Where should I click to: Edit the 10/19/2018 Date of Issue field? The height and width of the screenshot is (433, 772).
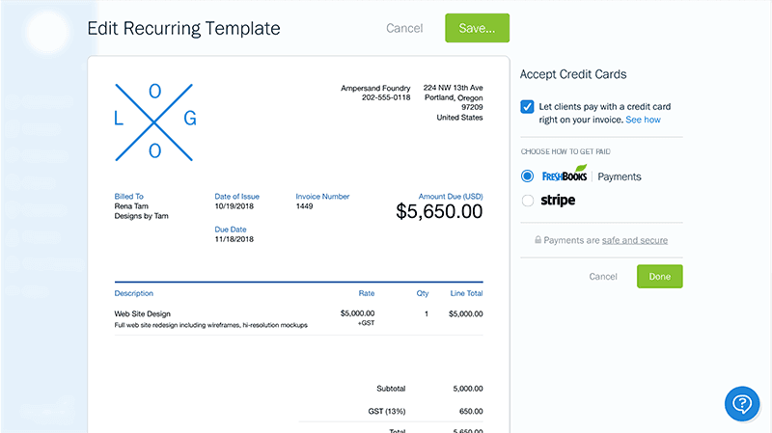click(x=234, y=205)
